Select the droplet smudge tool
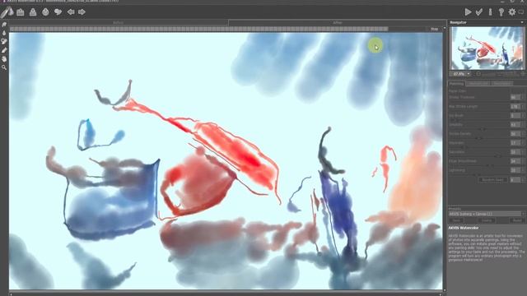Viewport: 527px width, 296px height. click(4, 33)
